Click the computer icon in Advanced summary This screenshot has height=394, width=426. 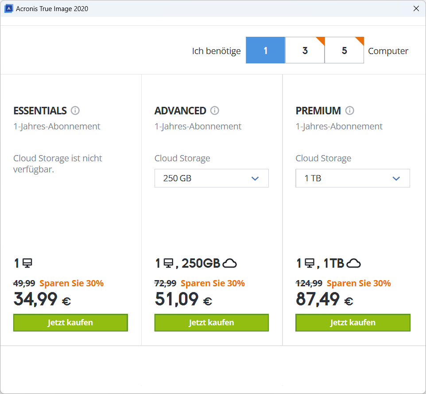168,264
